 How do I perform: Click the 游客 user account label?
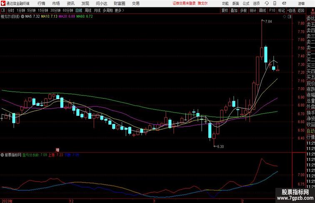pos(301,3)
